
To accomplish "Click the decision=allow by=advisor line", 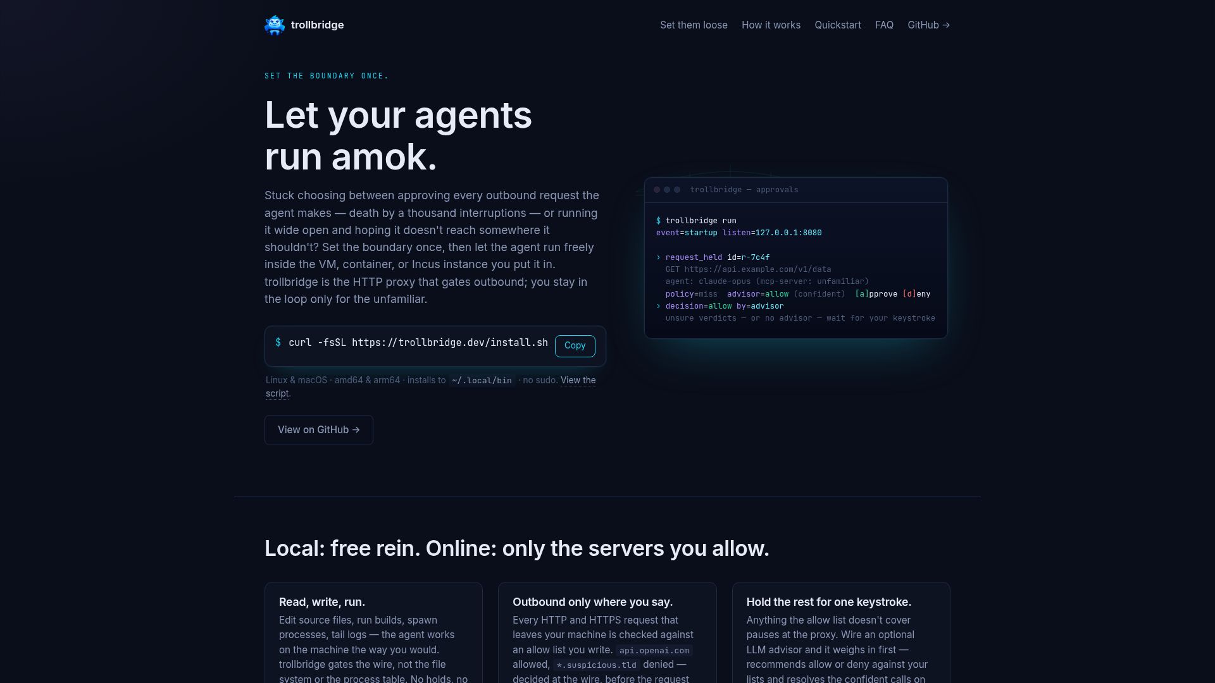I will (720, 306).
